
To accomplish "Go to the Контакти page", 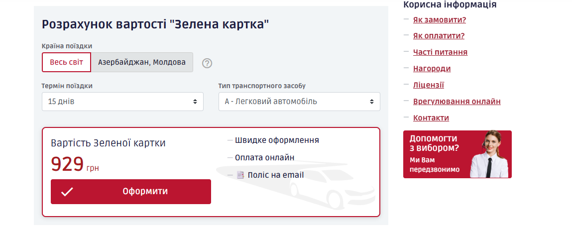I will (431, 118).
